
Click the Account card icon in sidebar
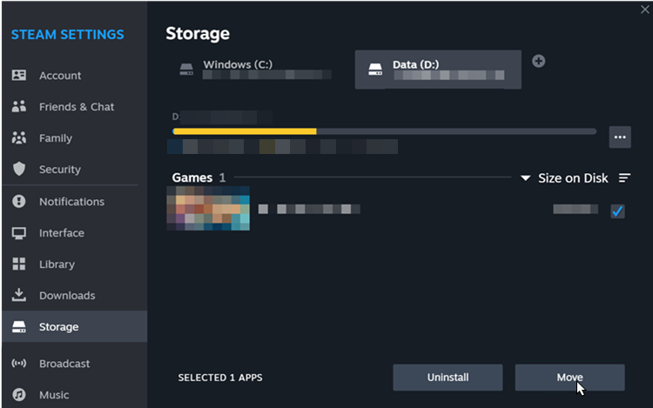[x=19, y=76]
